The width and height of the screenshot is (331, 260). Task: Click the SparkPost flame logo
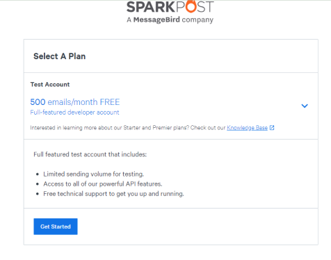191,6
